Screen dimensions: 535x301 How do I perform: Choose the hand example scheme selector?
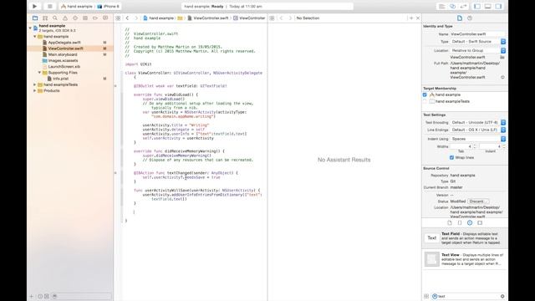point(77,7)
